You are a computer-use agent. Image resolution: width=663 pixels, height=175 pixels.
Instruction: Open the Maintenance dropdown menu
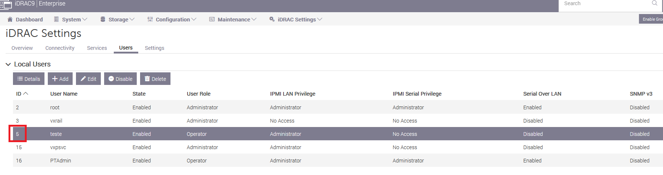click(237, 20)
